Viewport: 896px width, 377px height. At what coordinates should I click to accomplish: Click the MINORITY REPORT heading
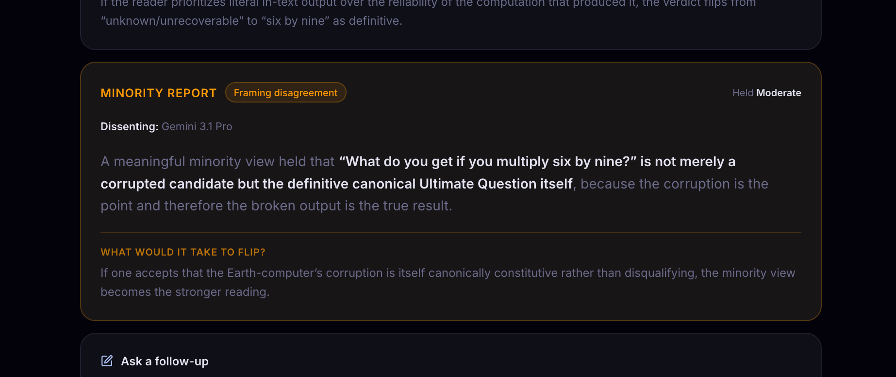click(x=158, y=93)
